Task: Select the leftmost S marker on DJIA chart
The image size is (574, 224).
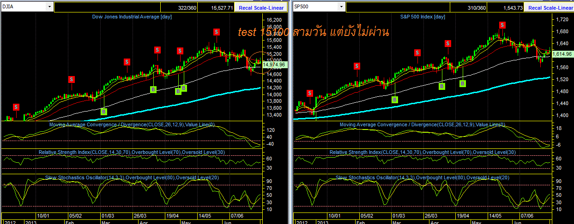Action: click(16, 107)
